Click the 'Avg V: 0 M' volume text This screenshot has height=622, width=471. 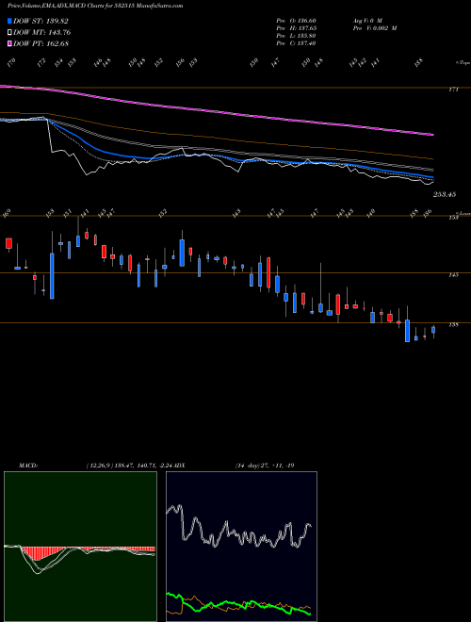[x=367, y=21]
